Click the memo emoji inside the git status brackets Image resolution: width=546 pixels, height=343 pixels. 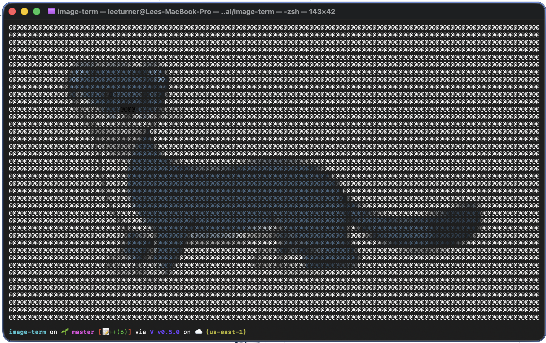click(106, 332)
